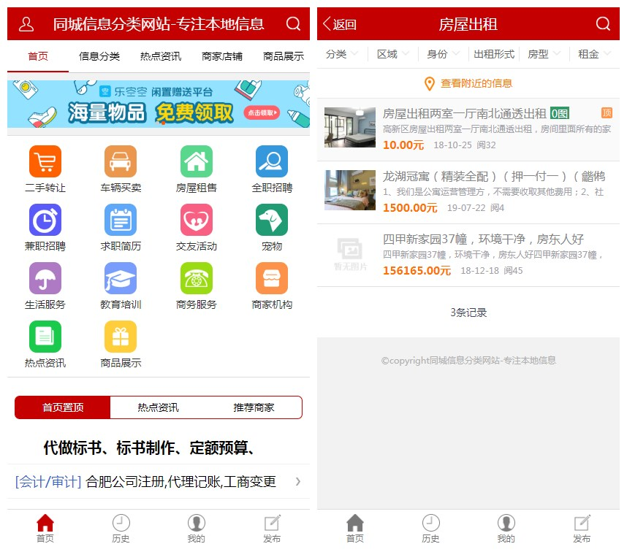
Task: Open 代做标书、标书制作 headline
Action: click(149, 448)
